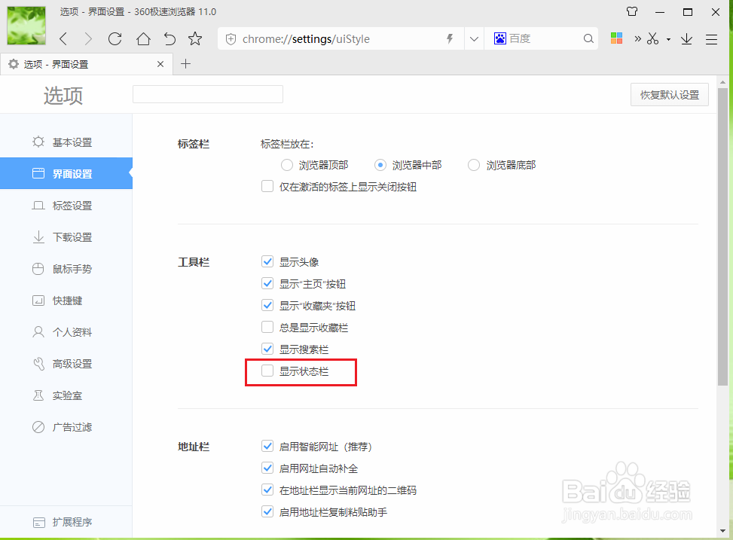Refresh the current page

[114, 38]
